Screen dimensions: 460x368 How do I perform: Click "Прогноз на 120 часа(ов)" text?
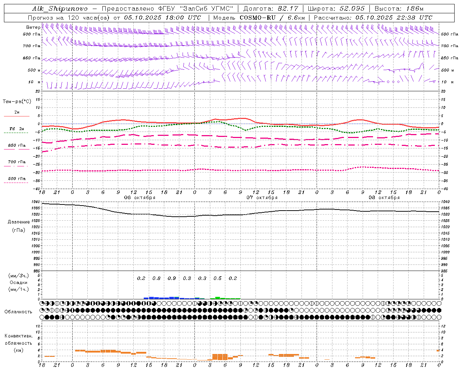tap(69, 18)
